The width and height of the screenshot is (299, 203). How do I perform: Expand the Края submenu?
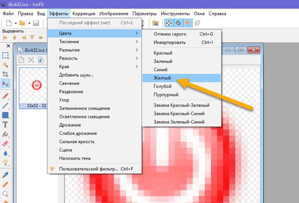[x=94, y=67]
